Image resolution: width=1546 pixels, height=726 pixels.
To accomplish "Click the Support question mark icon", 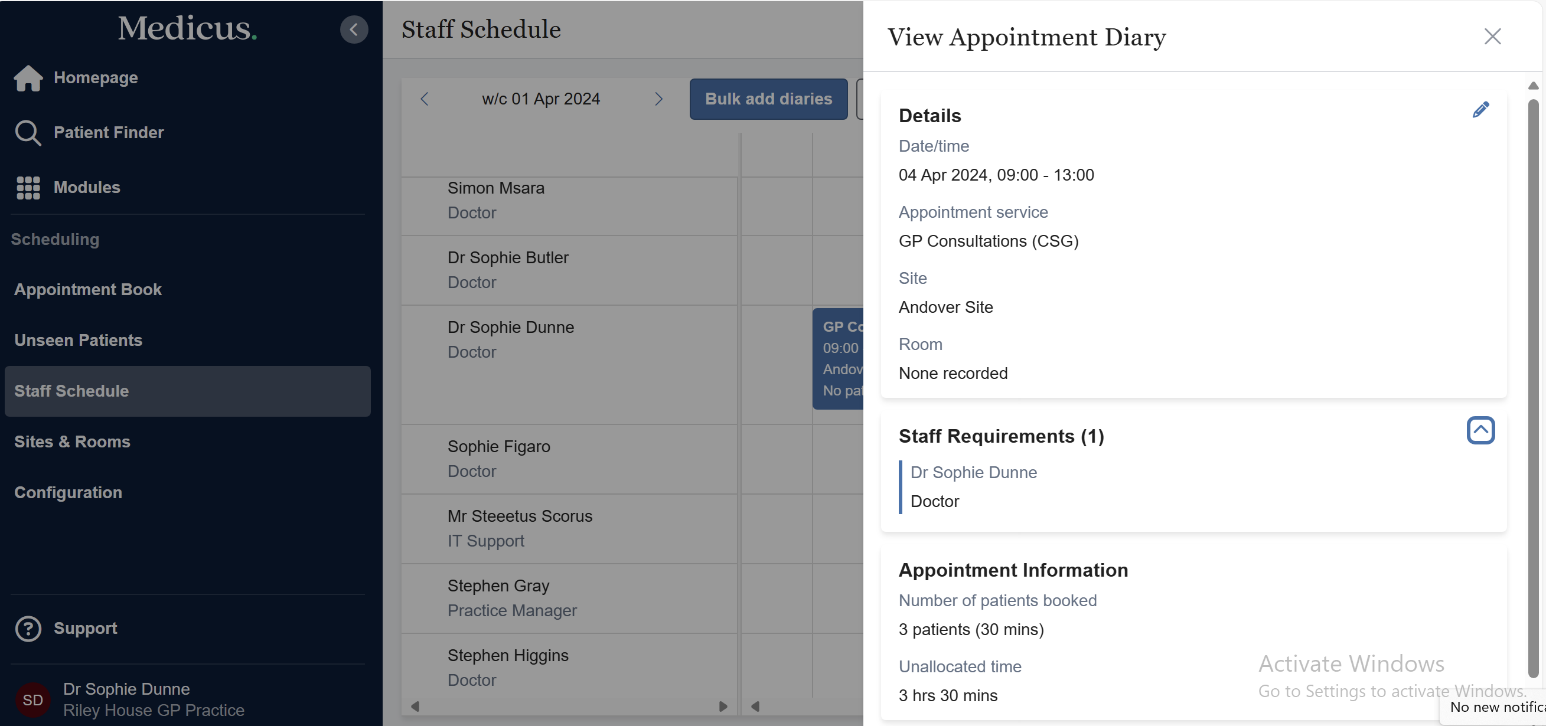I will tap(28, 628).
